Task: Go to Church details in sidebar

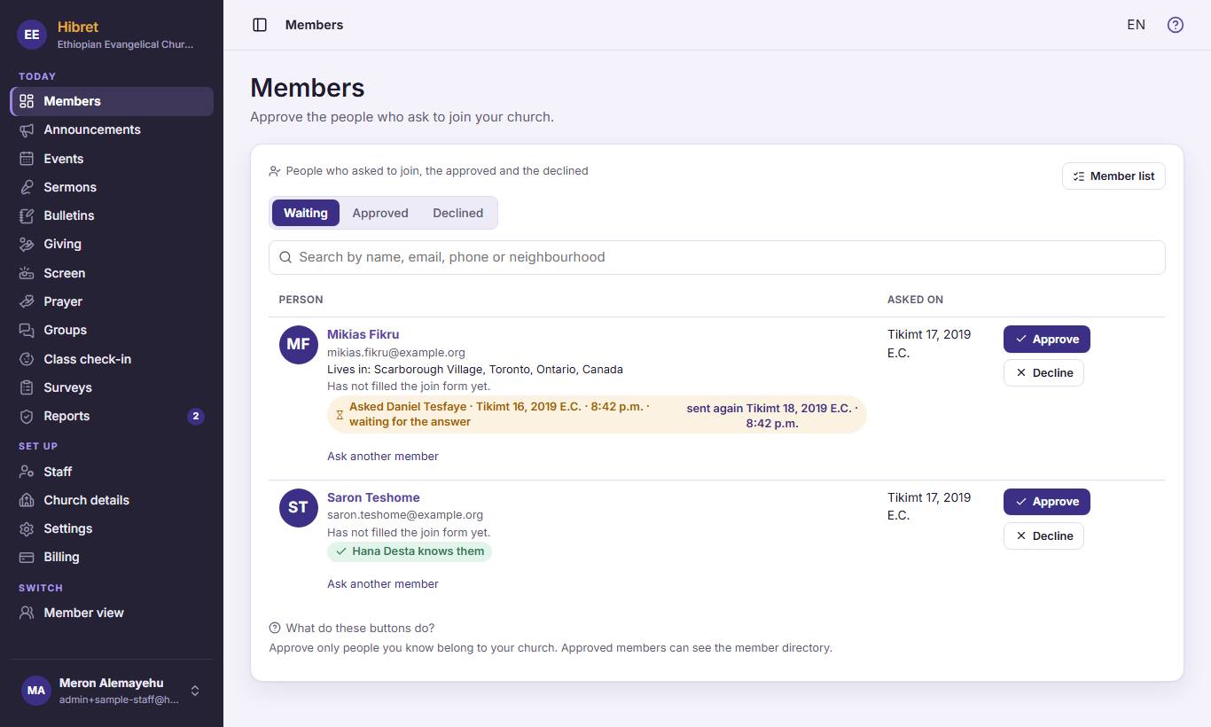Action: click(112, 500)
